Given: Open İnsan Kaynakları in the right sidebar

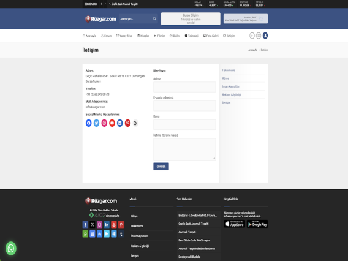Looking at the screenshot, I should (x=231, y=86).
